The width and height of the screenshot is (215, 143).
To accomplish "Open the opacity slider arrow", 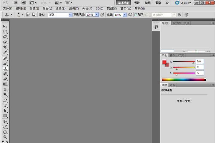I will tap(97, 14).
